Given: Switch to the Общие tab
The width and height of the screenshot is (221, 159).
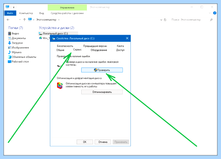Looking at the screenshot, I should point(60,50).
